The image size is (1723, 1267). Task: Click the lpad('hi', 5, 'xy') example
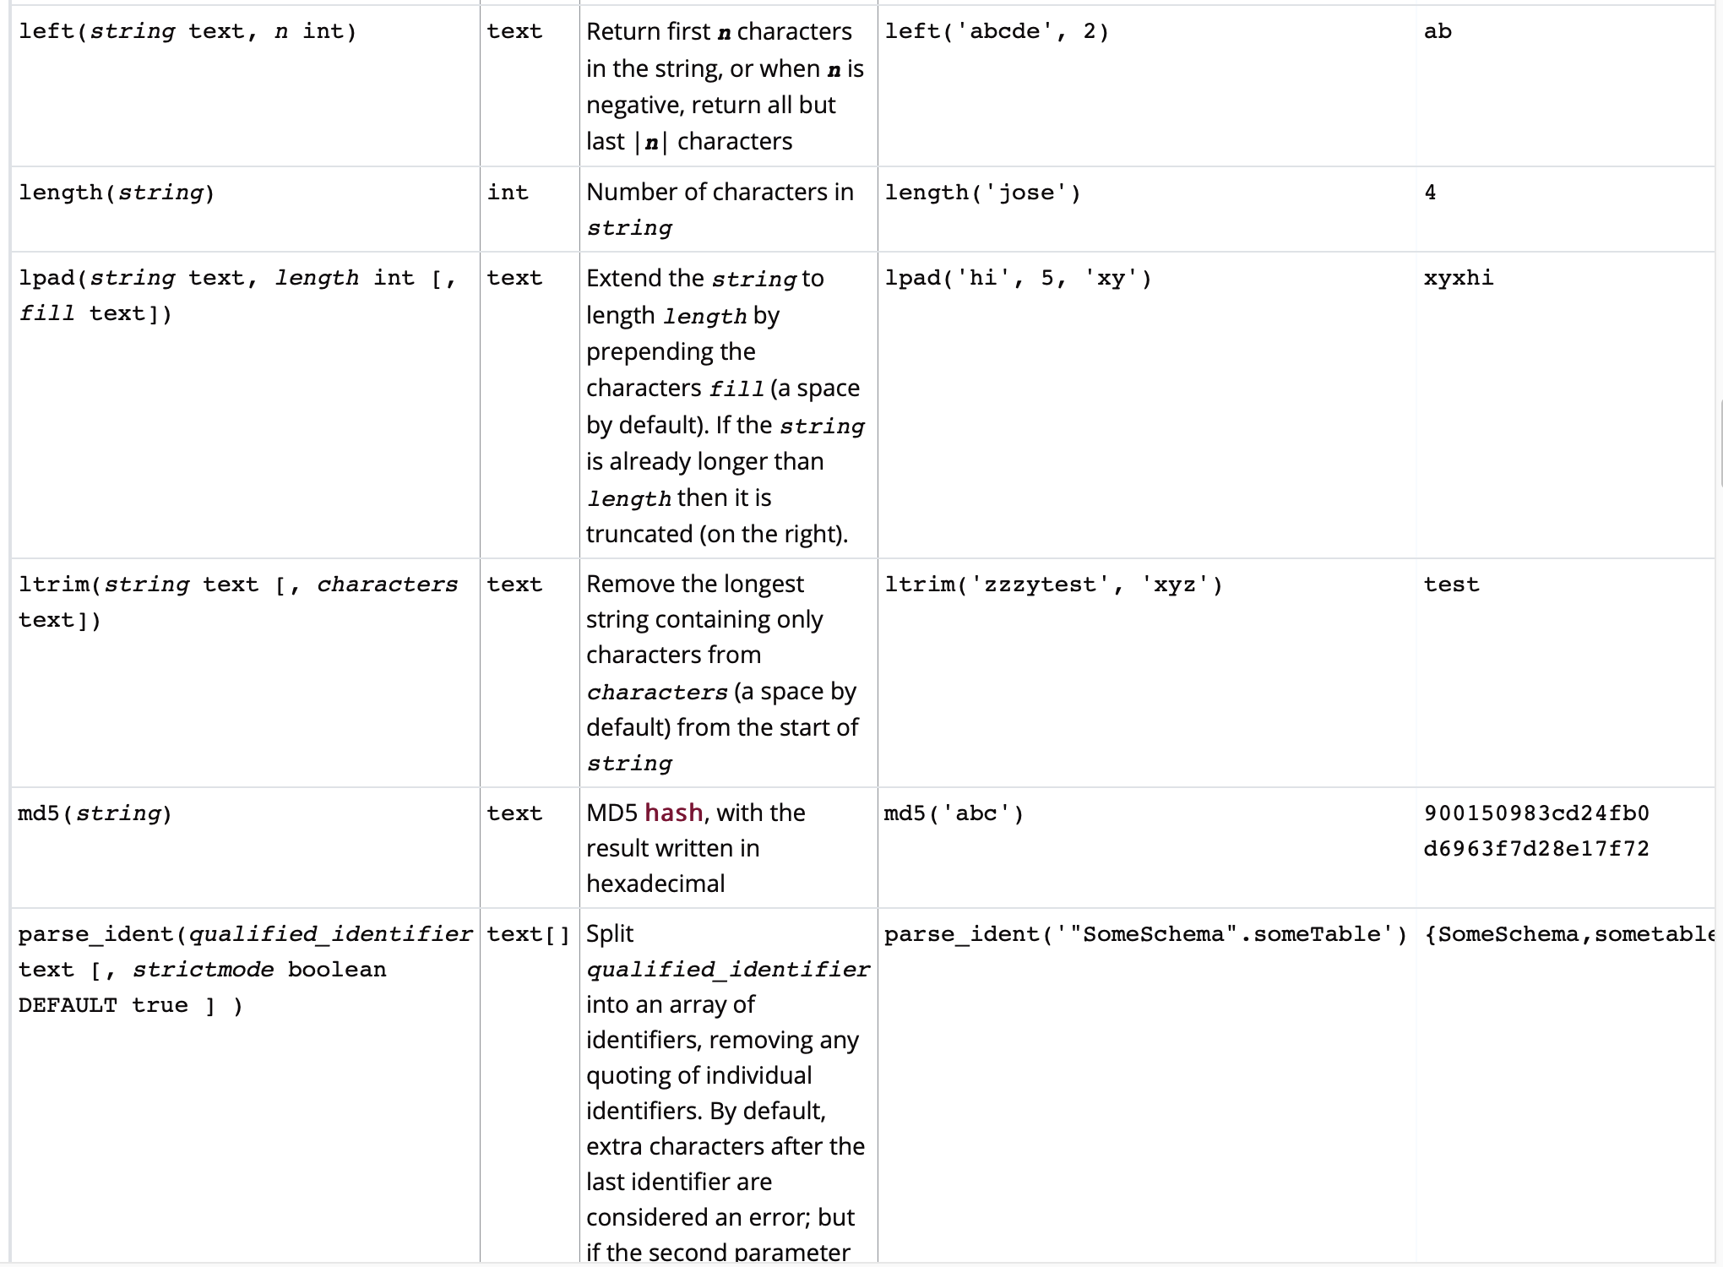[1018, 279]
